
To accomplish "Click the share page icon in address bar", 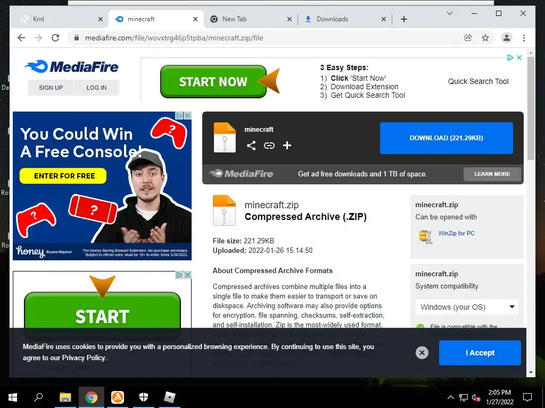I will 468,38.
